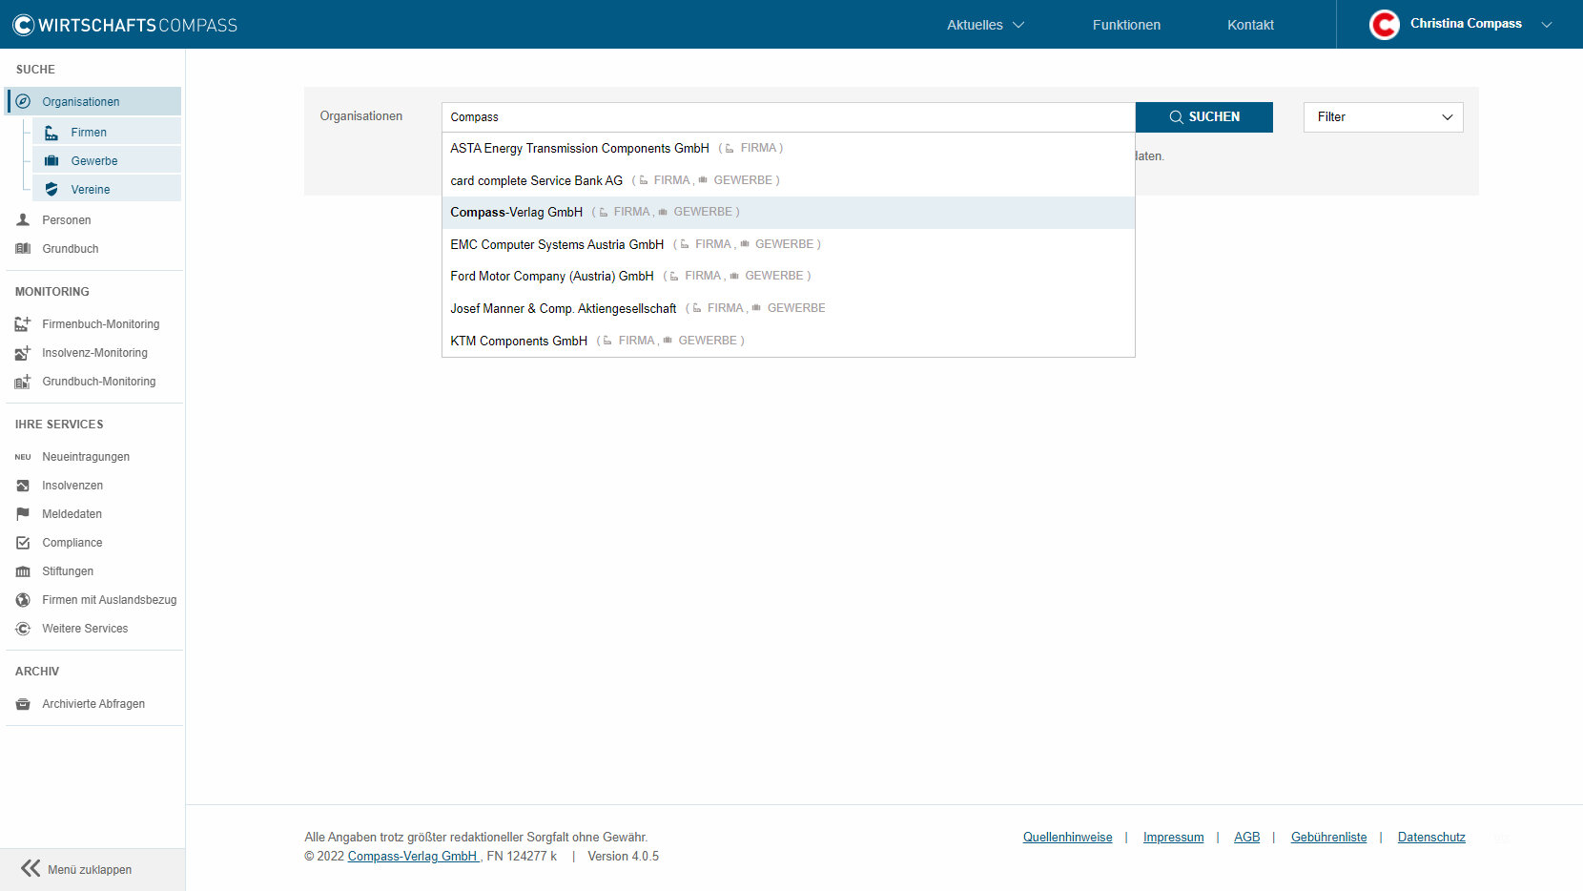The width and height of the screenshot is (1583, 891).
Task: Open the Datenschutz footer link
Action: coord(1431,838)
